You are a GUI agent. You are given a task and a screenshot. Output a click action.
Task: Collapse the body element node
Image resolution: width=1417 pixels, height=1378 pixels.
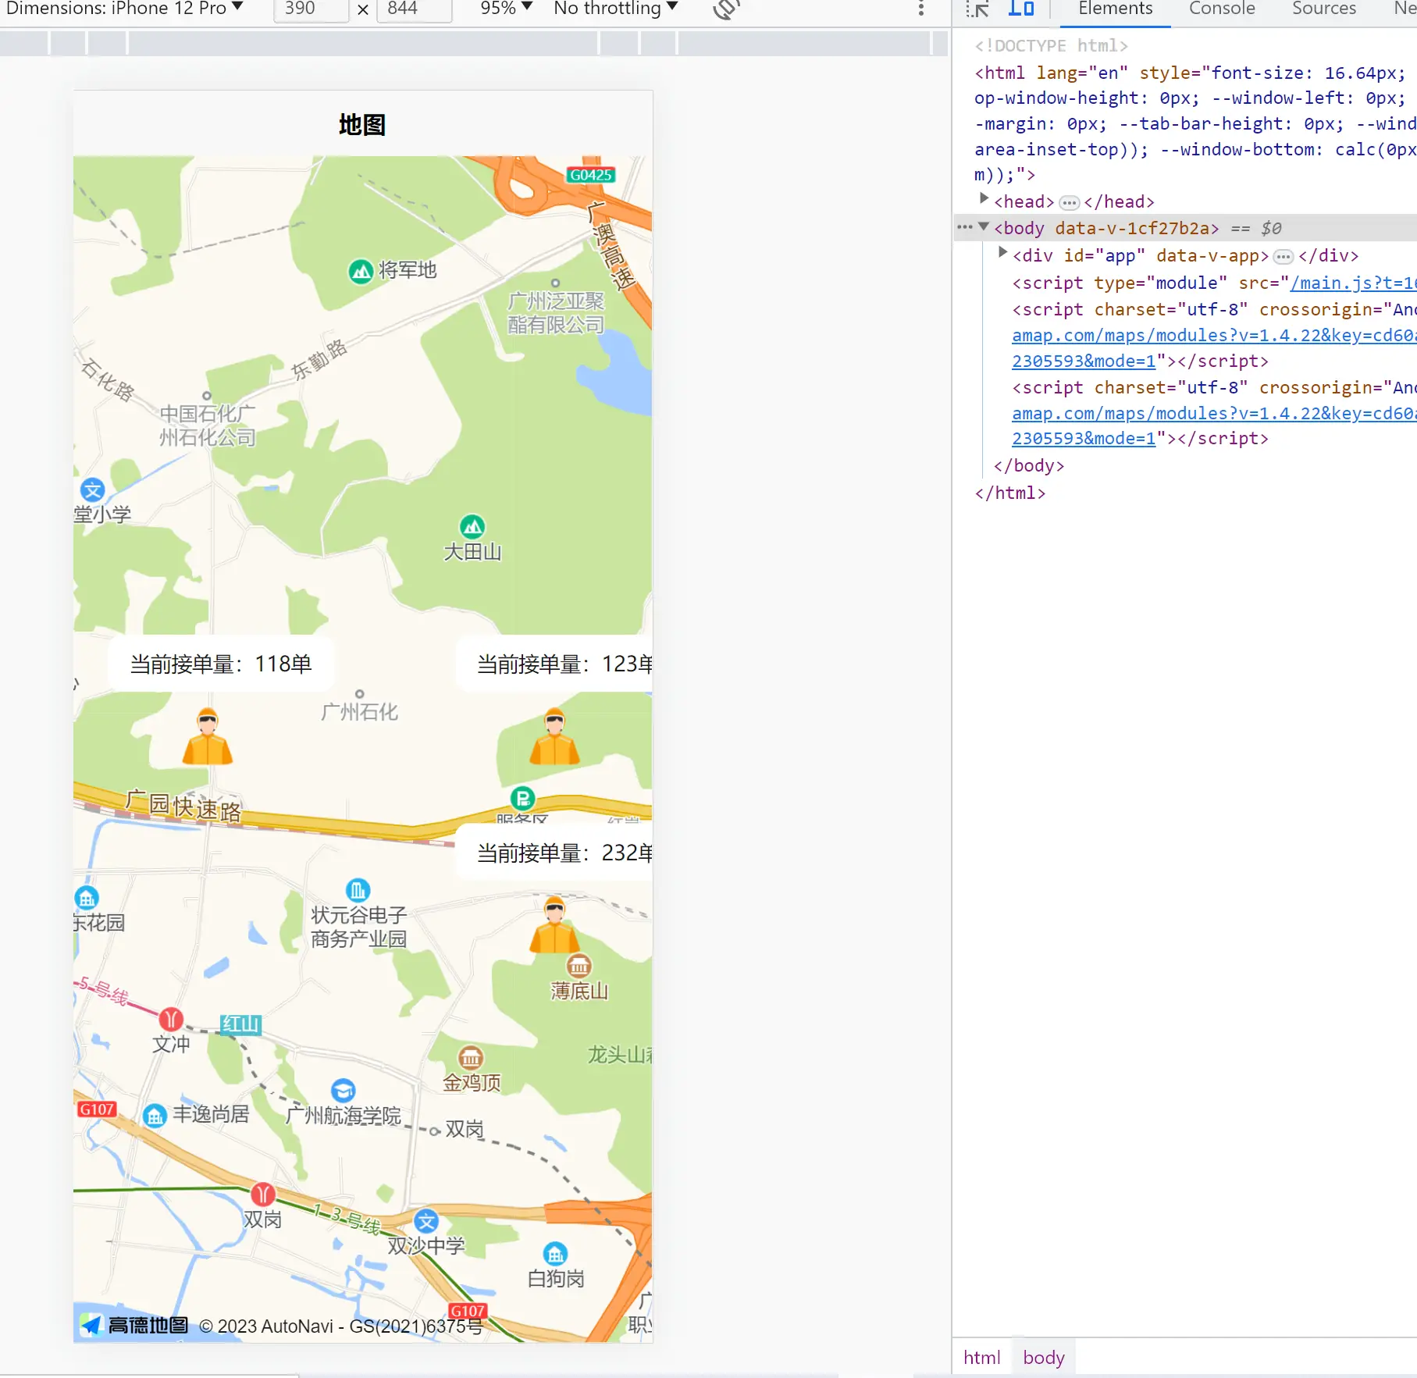pos(984,227)
